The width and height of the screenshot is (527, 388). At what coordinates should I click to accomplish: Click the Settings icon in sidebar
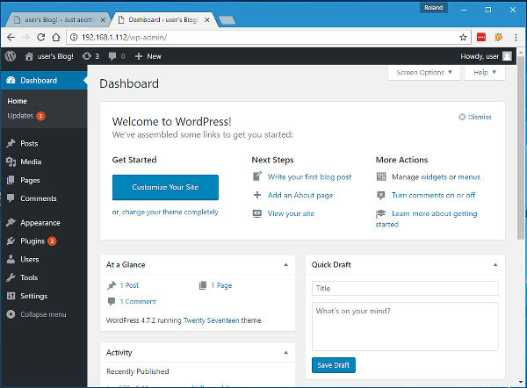point(11,296)
